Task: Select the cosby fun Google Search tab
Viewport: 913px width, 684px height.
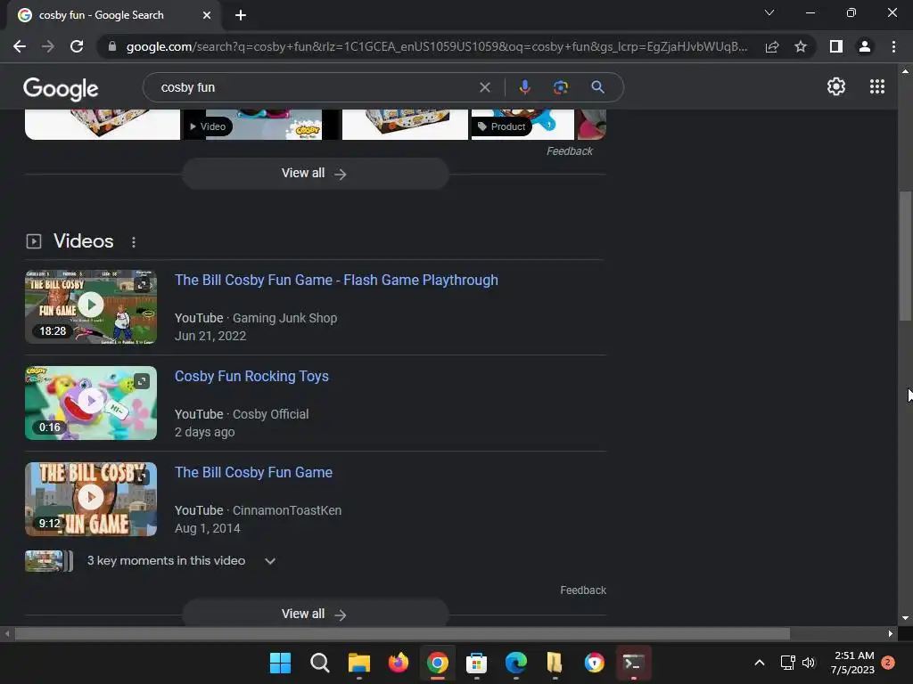Action: [113, 15]
